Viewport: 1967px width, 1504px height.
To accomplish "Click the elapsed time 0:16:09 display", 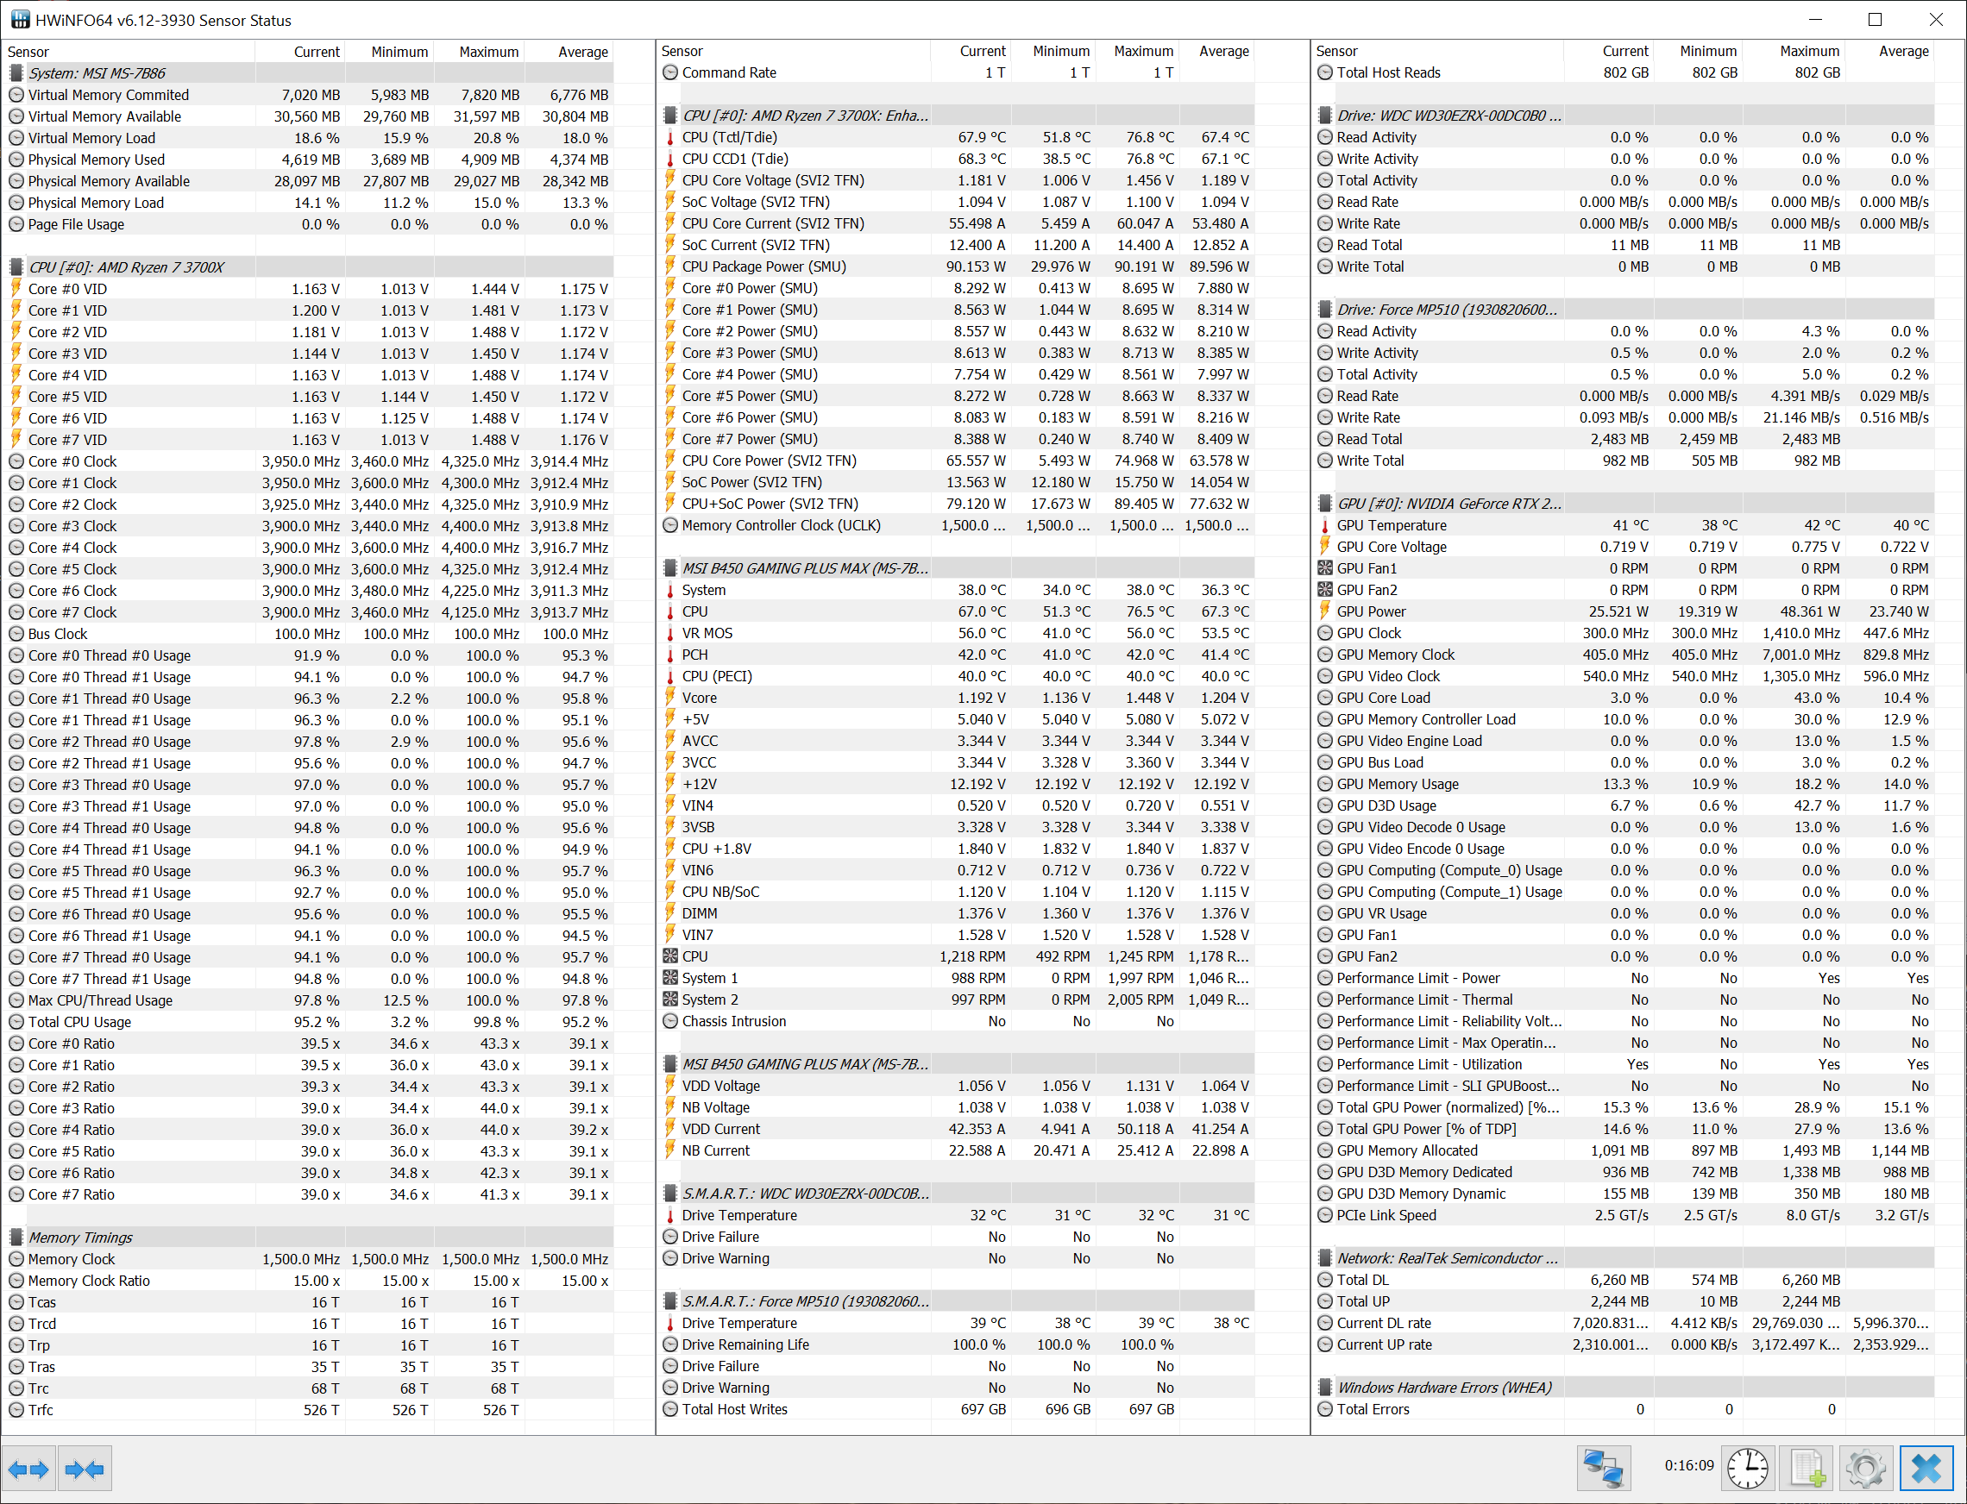I will pyautogui.click(x=1688, y=1465).
